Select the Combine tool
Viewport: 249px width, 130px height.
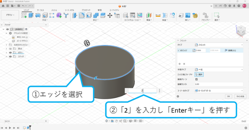[96, 15]
